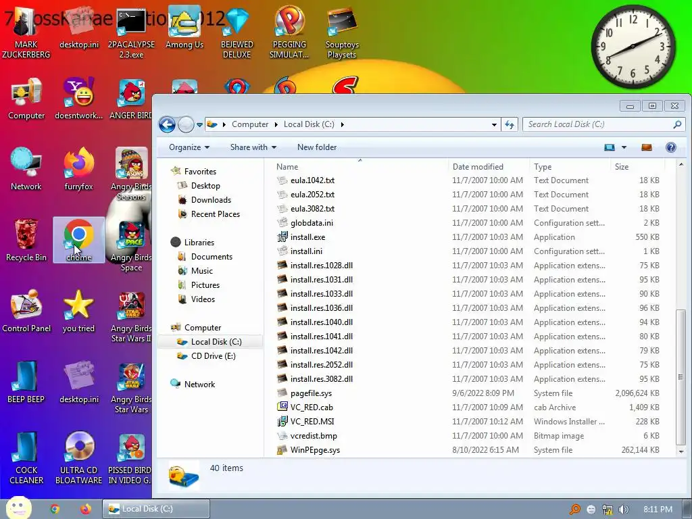Select Desktop under Favorites
Image resolution: width=692 pixels, height=519 pixels.
(205, 186)
